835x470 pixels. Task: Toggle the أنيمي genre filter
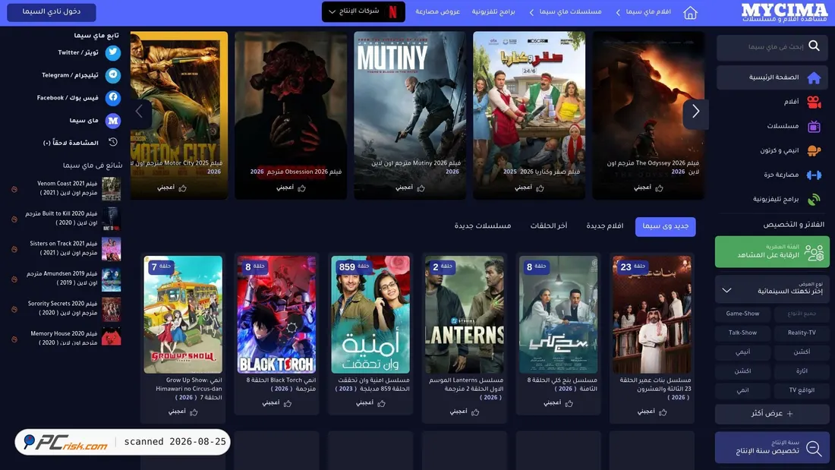point(742,352)
